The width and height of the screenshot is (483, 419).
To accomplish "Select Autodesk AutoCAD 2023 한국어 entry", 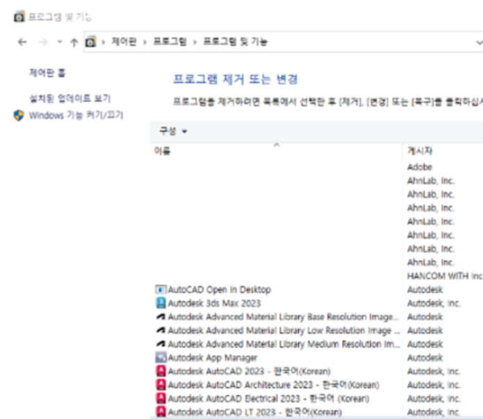I will [x=249, y=371].
